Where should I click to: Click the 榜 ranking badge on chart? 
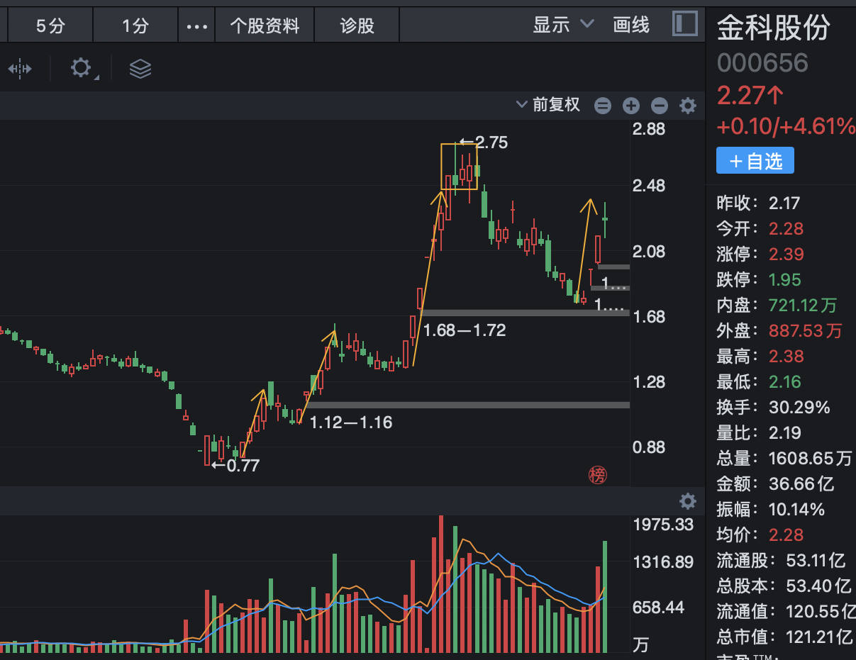point(597,475)
